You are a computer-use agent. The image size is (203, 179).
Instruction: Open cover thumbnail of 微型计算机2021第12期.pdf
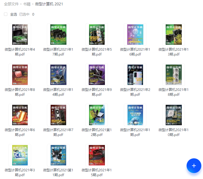click(x=97, y=115)
